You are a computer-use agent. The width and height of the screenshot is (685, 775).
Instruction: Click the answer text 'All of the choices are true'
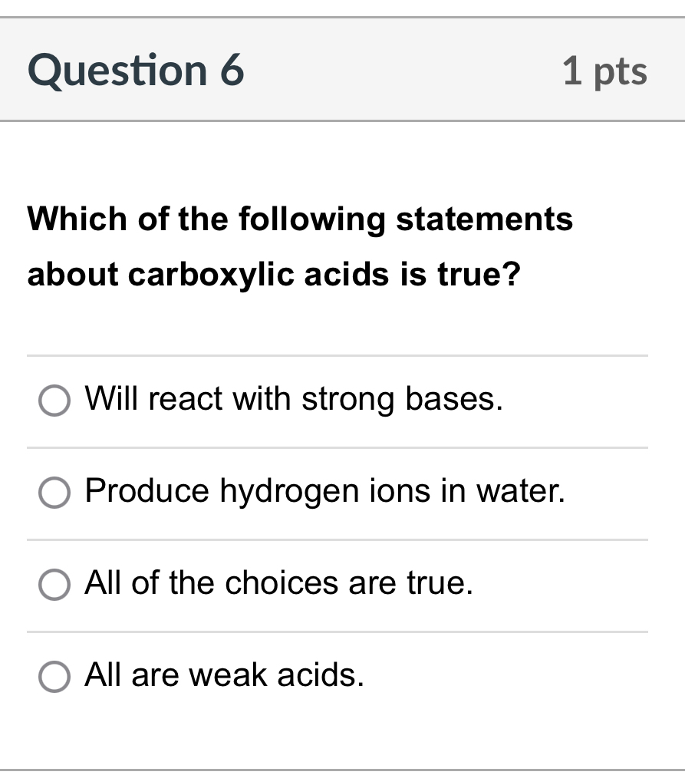pos(278,582)
